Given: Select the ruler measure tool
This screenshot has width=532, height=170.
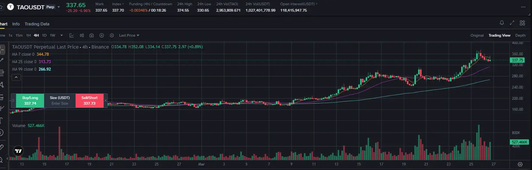Looking at the screenshot, I should (1, 147).
